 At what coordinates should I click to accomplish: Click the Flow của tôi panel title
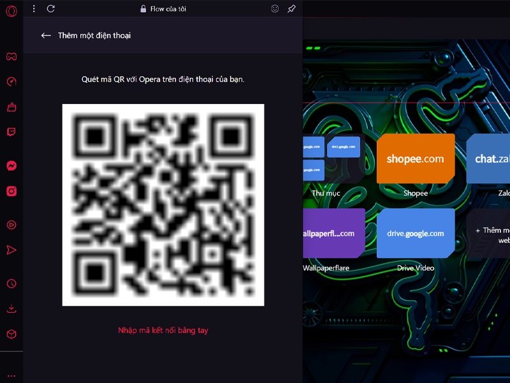click(168, 9)
